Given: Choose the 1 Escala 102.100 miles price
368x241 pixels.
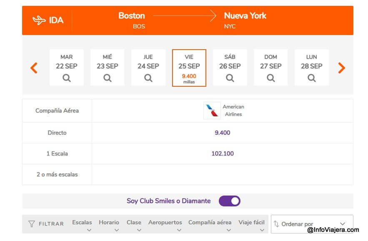Looking at the screenshot, I should [x=223, y=153].
